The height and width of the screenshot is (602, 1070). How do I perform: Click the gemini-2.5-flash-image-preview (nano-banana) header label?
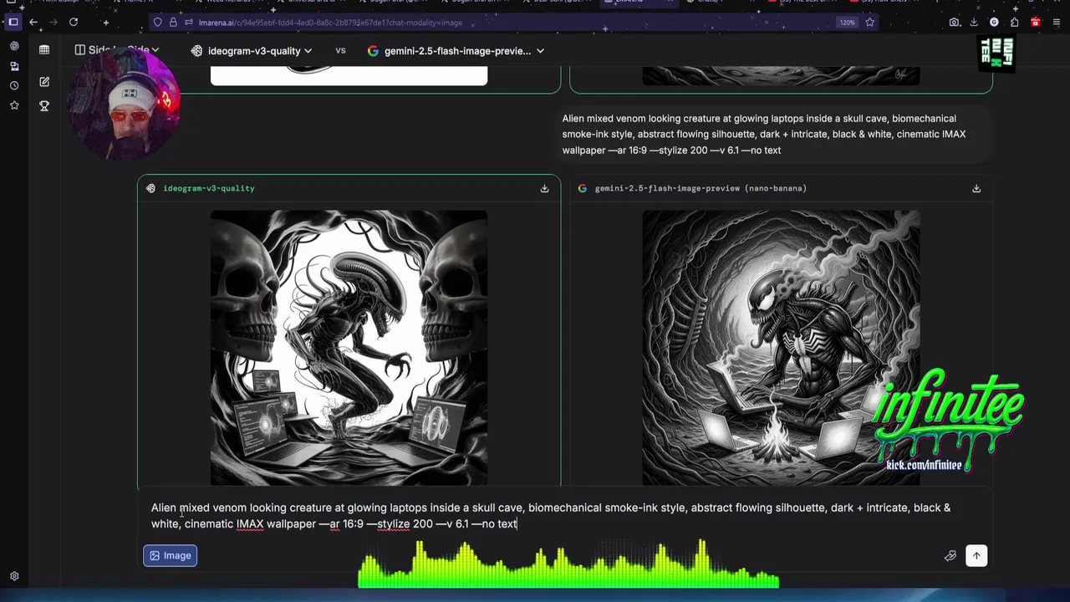pos(701,188)
